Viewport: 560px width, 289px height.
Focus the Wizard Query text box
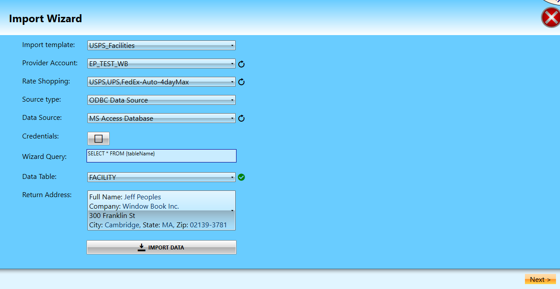pyautogui.click(x=162, y=156)
